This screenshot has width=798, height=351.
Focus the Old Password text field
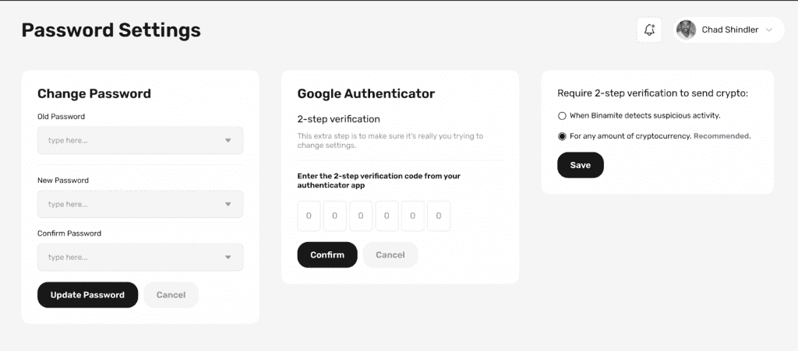(140, 140)
